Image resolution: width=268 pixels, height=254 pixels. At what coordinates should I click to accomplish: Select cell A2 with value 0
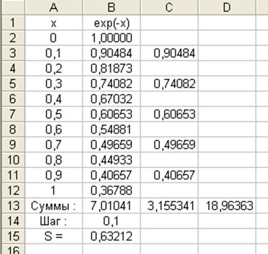point(54,38)
